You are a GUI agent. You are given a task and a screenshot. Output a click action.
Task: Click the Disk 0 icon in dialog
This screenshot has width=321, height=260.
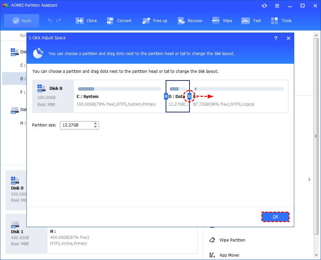tap(41, 88)
